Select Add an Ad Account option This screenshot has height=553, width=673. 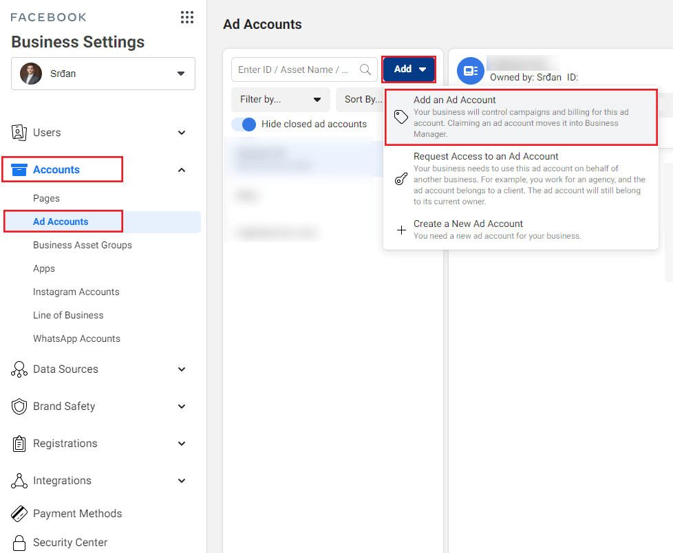click(521, 117)
